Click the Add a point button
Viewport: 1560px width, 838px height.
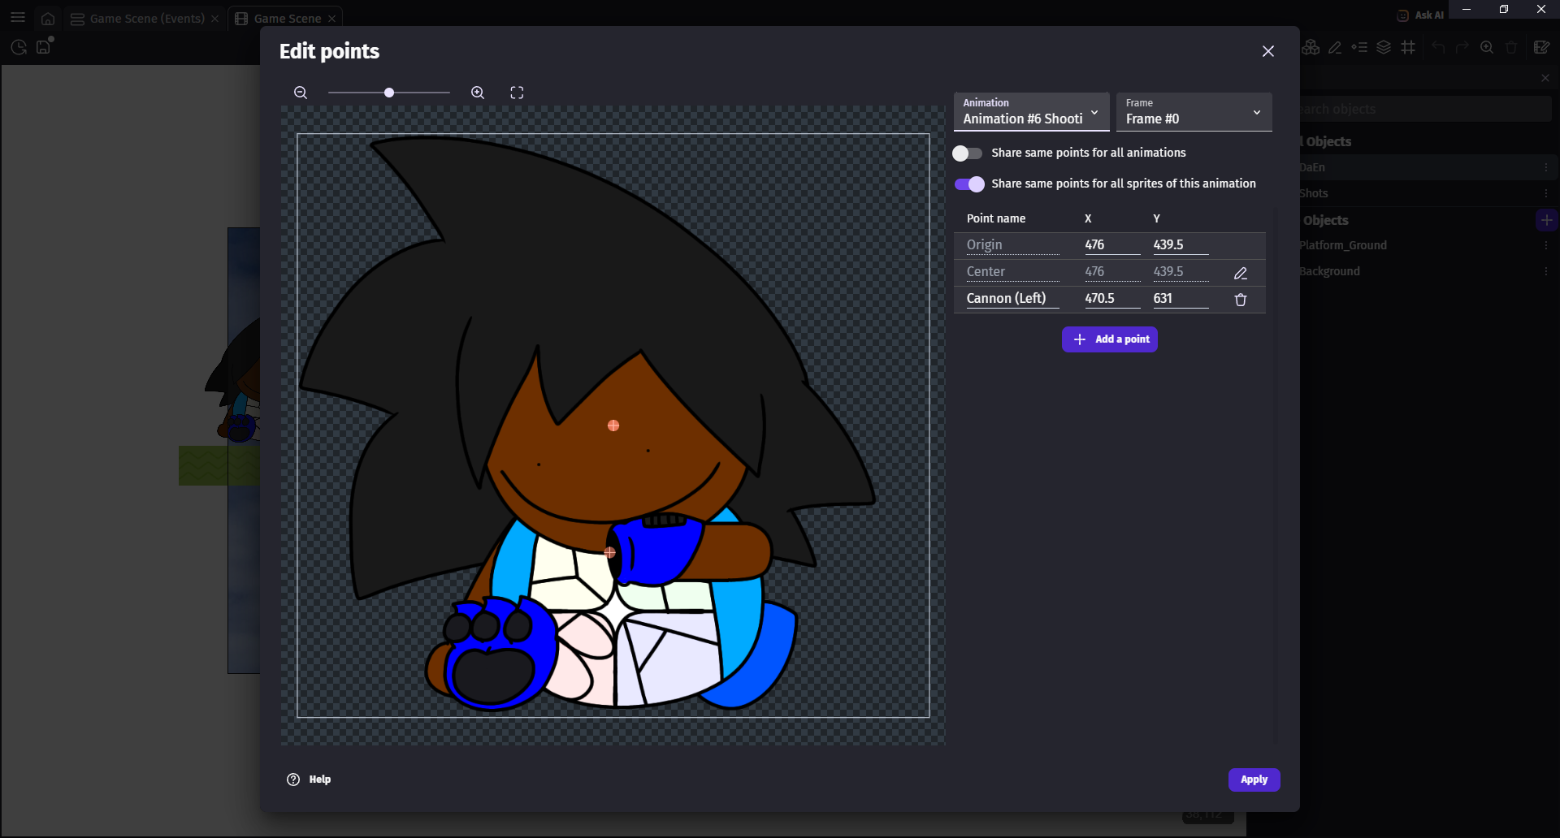coord(1110,339)
